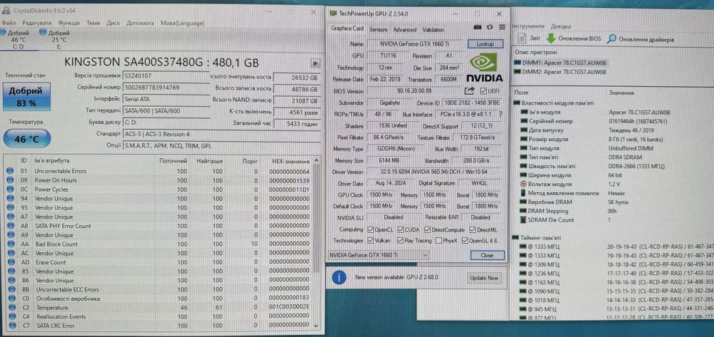Click the Bus Interface question mark icon
This screenshot has width=714, height=337.
click(x=501, y=115)
